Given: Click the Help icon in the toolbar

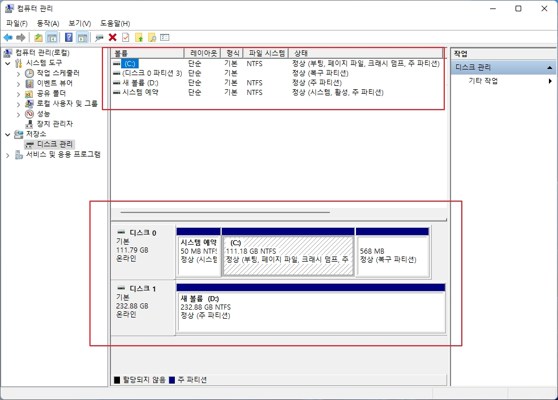Looking at the screenshot, I should 68,37.
